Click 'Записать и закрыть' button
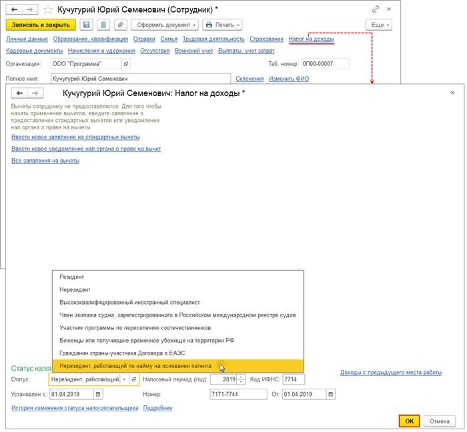The image size is (467, 432). pyautogui.click(x=41, y=25)
